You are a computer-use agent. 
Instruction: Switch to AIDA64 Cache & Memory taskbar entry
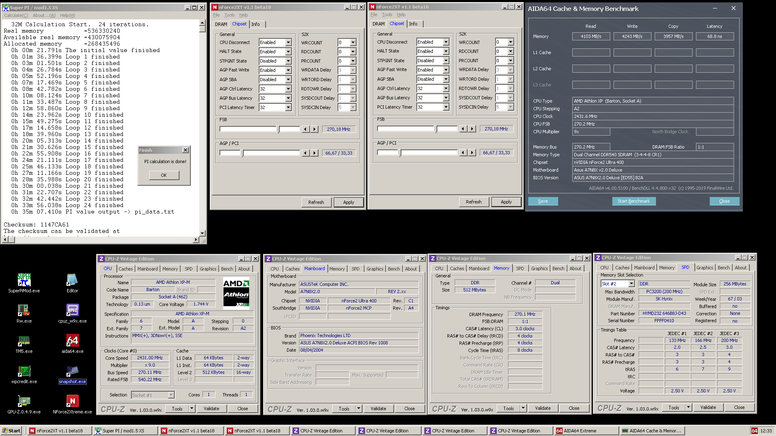pos(652,431)
